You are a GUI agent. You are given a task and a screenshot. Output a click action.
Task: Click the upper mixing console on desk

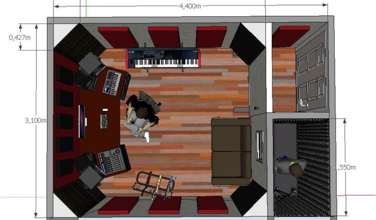(115, 82)
